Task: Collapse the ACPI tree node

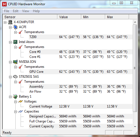Action: [10, 27]
